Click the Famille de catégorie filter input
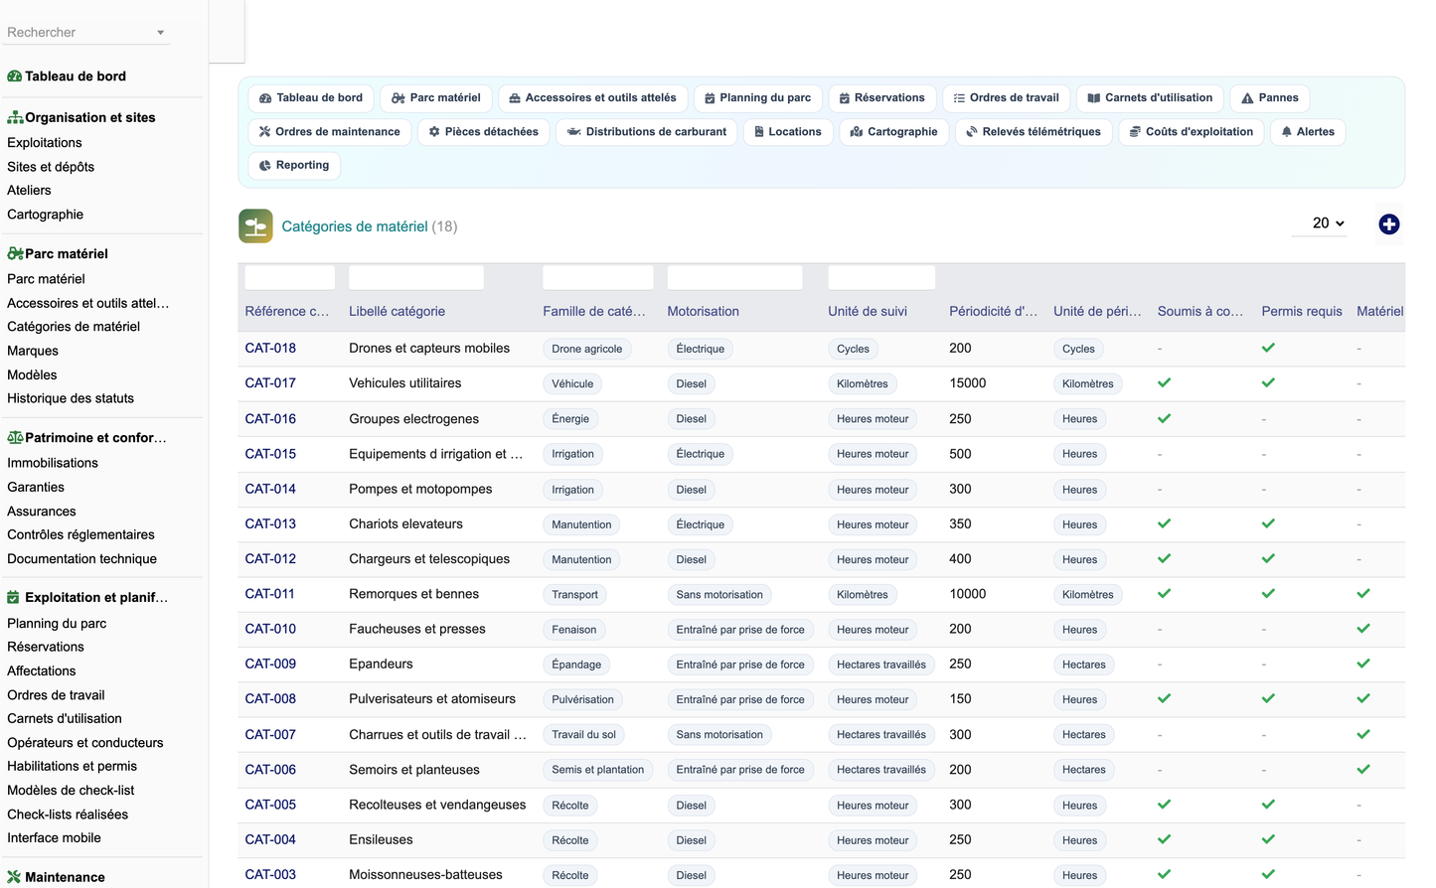 click(x=598, y=277)
